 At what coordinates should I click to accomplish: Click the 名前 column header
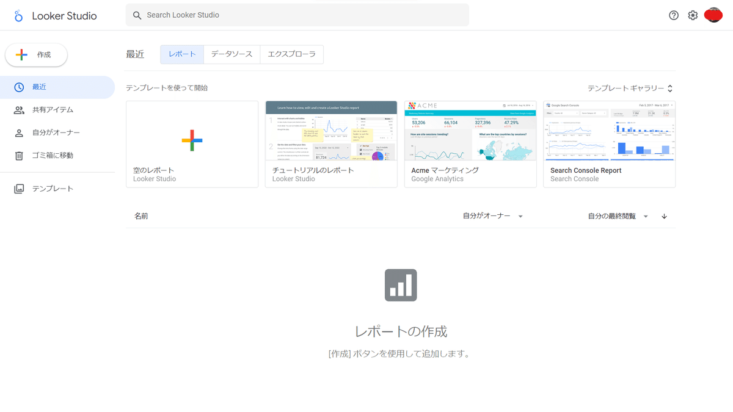coord(141,216)
